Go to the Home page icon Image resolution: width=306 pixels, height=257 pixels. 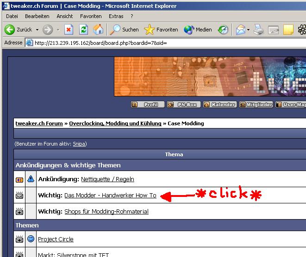tap(98, 30)
